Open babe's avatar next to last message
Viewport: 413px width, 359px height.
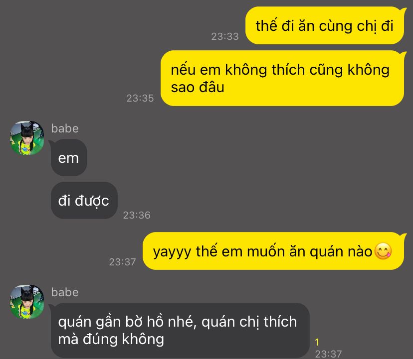coord(27,302)
